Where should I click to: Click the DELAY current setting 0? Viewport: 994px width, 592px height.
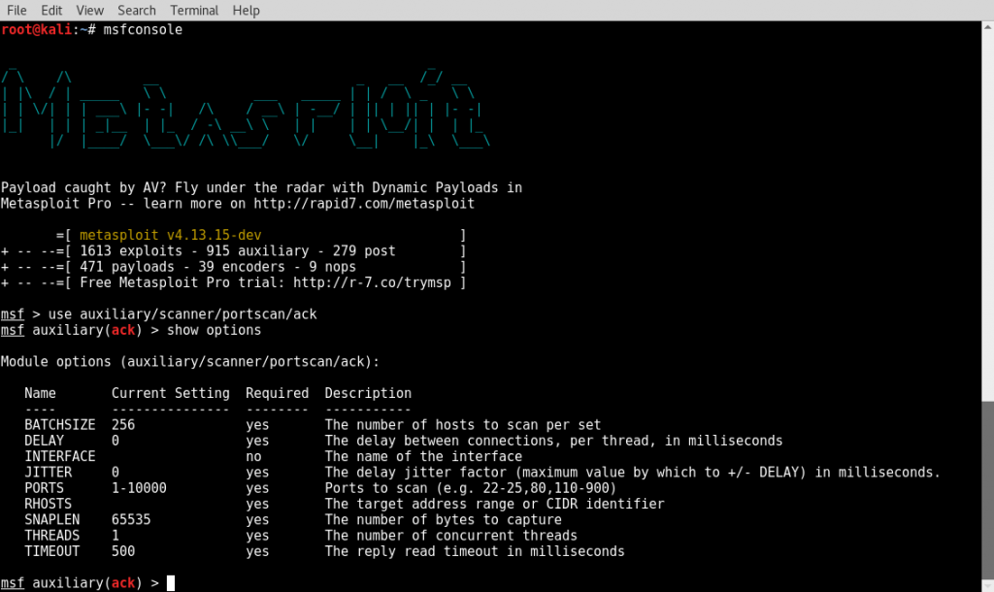[x=116, y=441]
